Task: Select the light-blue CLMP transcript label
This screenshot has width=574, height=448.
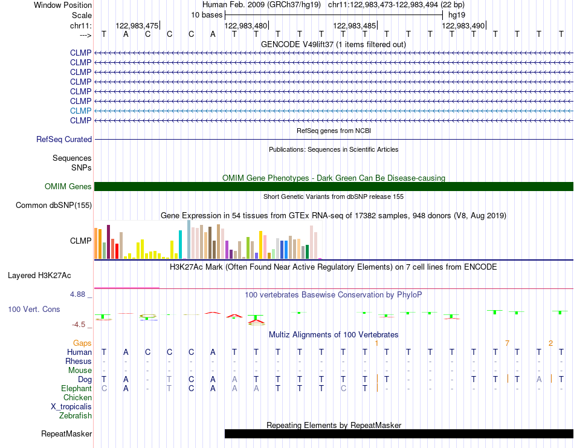Action: (80, 111)
